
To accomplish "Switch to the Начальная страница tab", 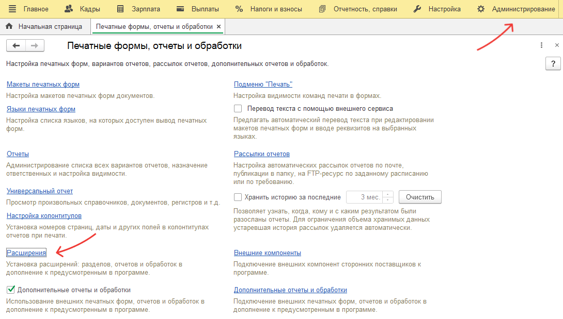I will tap(44, 26).
